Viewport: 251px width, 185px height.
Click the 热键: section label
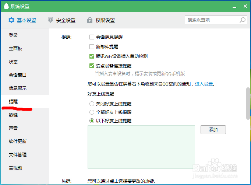tap(67, 181)
